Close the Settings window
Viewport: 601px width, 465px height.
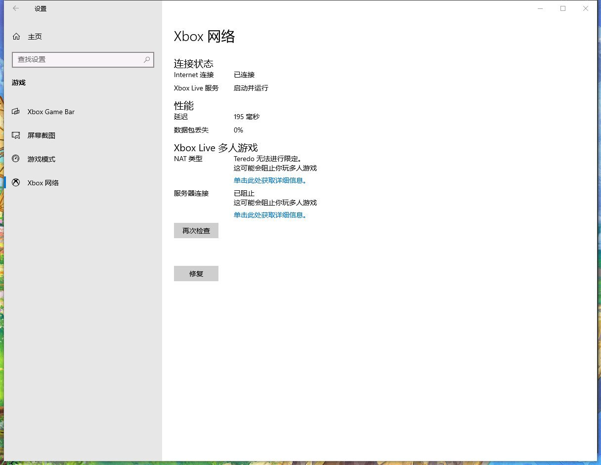point(586,8)
